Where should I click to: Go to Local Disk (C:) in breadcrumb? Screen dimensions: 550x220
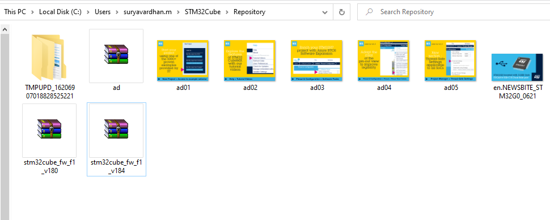60,12
